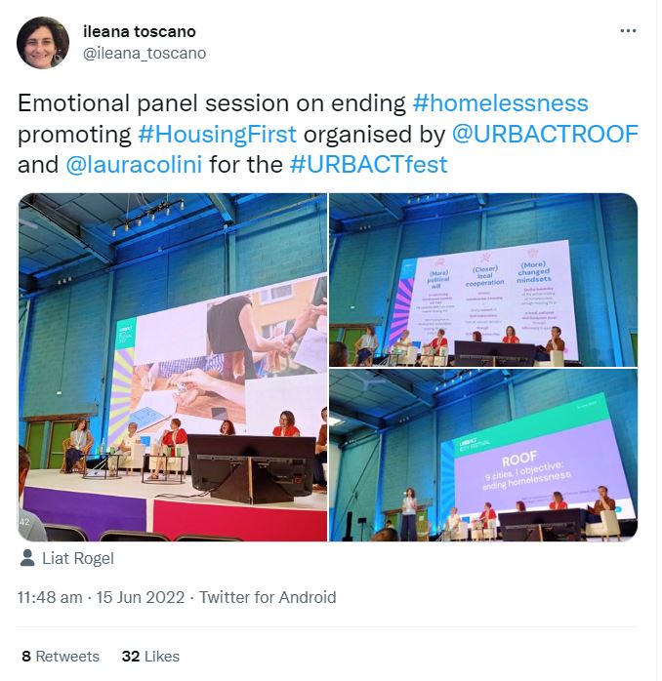
Task: Open the Twitter for Android source link
Action: pyautogui.click(x=268, y=597)
